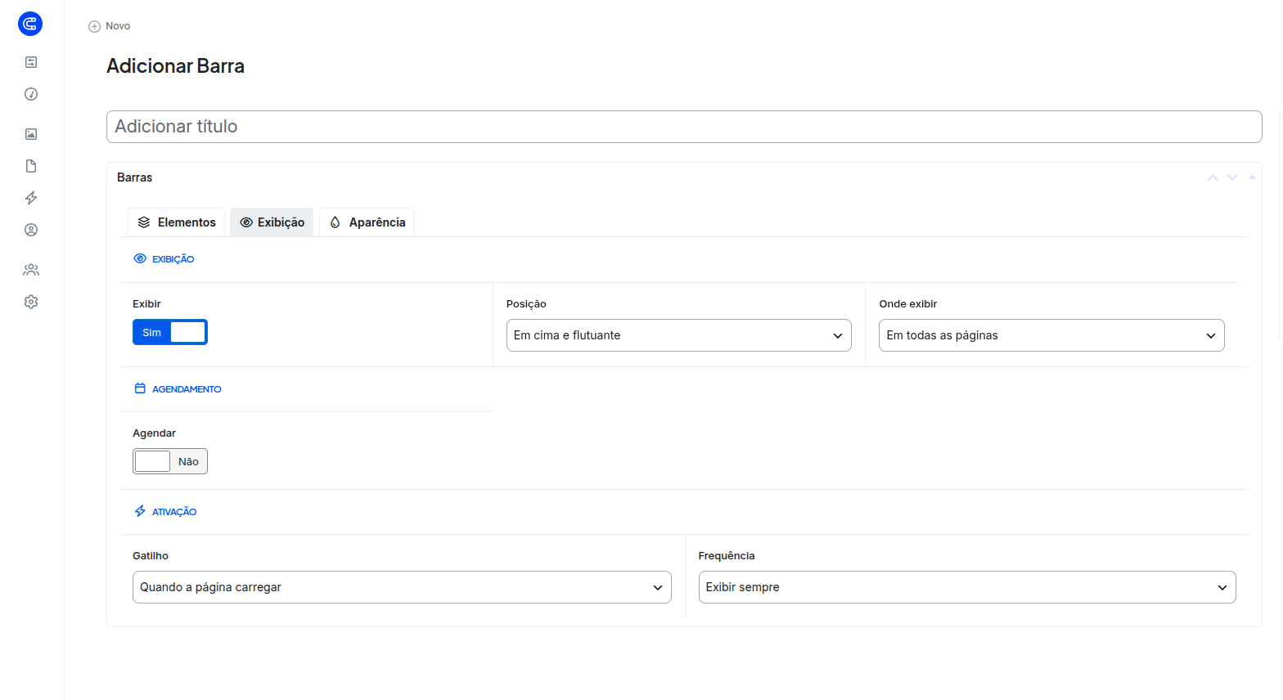Image resolution: width=1283 pixels, height=700 pixels.
Task: Open the image media icon in sidebar
Action: pos(31,134)
